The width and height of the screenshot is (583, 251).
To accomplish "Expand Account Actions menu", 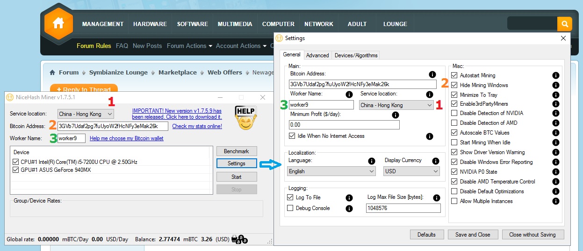I will click(241, 46).
